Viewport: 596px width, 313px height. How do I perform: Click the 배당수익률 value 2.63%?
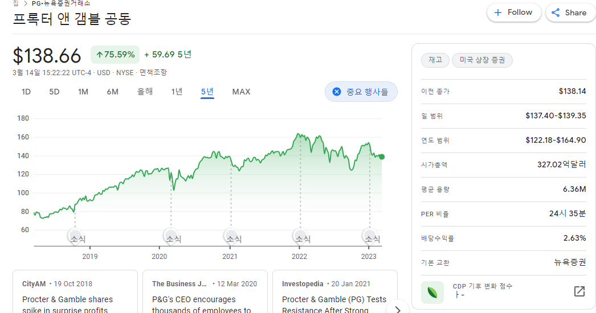point(574,238)
